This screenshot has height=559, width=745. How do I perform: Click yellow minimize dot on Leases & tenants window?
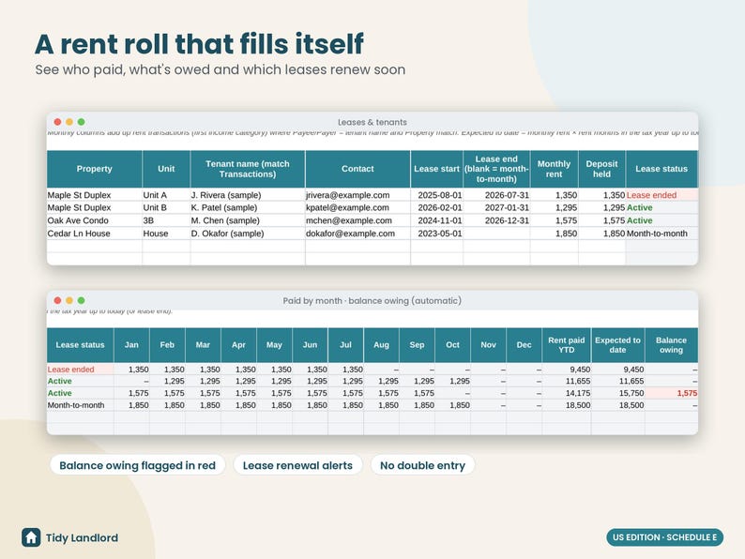69,122
